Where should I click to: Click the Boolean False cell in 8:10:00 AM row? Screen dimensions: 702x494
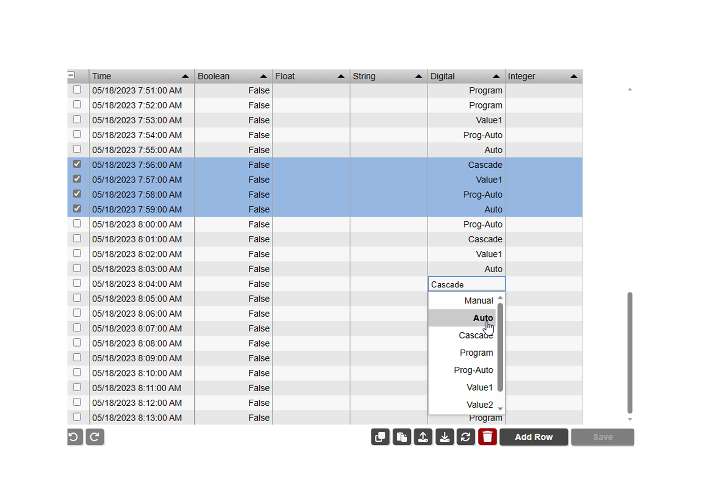click(233, 373)
